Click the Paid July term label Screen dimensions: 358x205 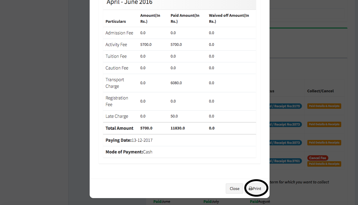(211, 202)
